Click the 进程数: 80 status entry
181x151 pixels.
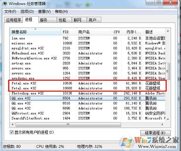12,147
